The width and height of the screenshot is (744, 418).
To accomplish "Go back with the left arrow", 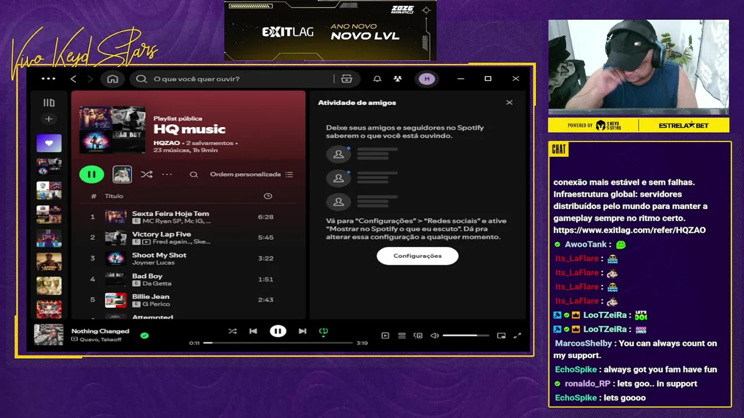I will point(73,79).
